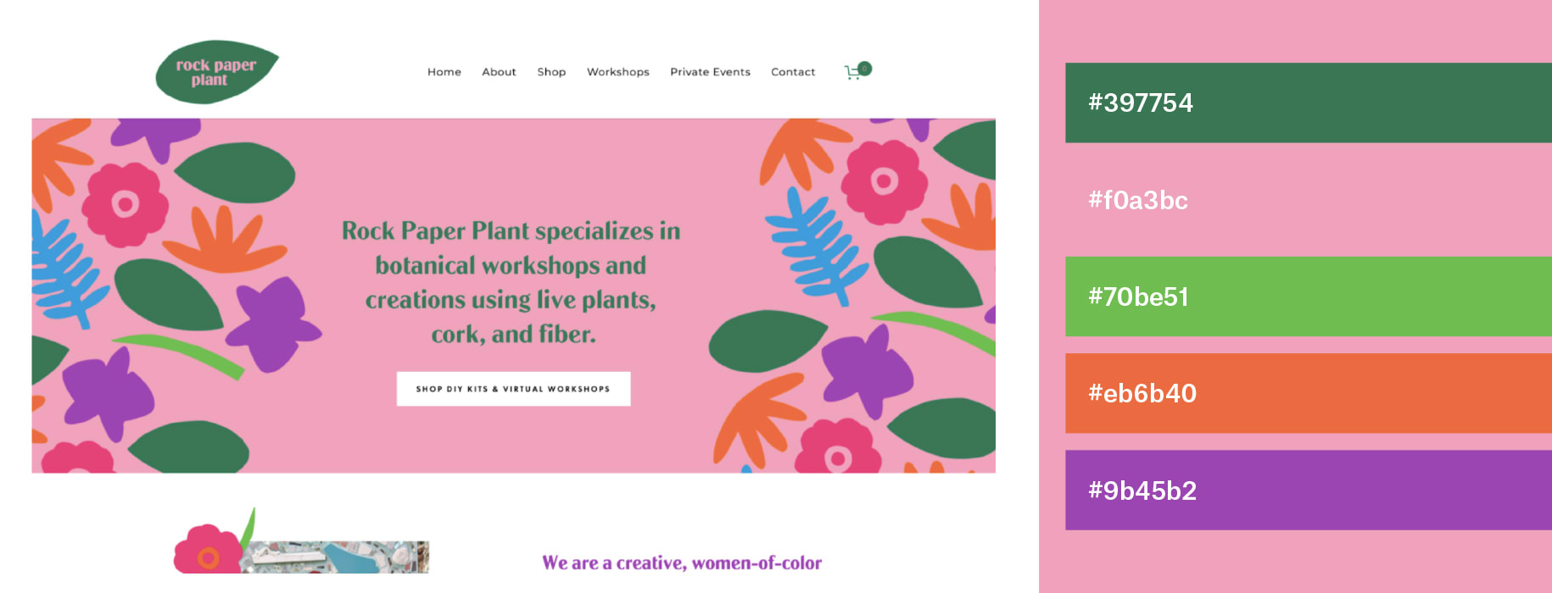Click the cart item count badge
Screen dimensions: 1552x593
pos(864,69)
